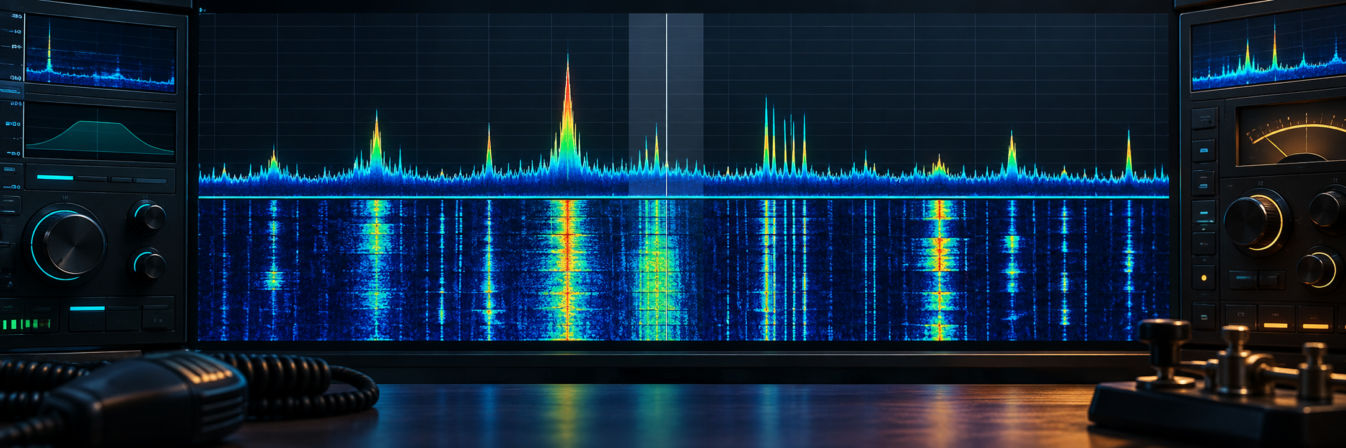The image size is (1346, 448).
Task: Select the right radio's mini spectrum display
Action: coord(1268,50)
